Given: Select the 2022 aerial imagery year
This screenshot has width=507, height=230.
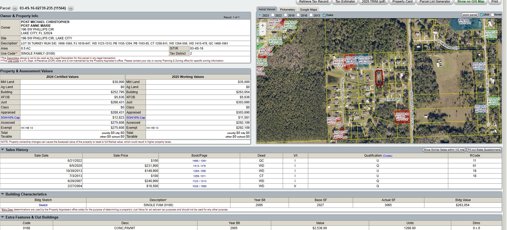Looking at the screenshot, I should click(x=273, y=15).
